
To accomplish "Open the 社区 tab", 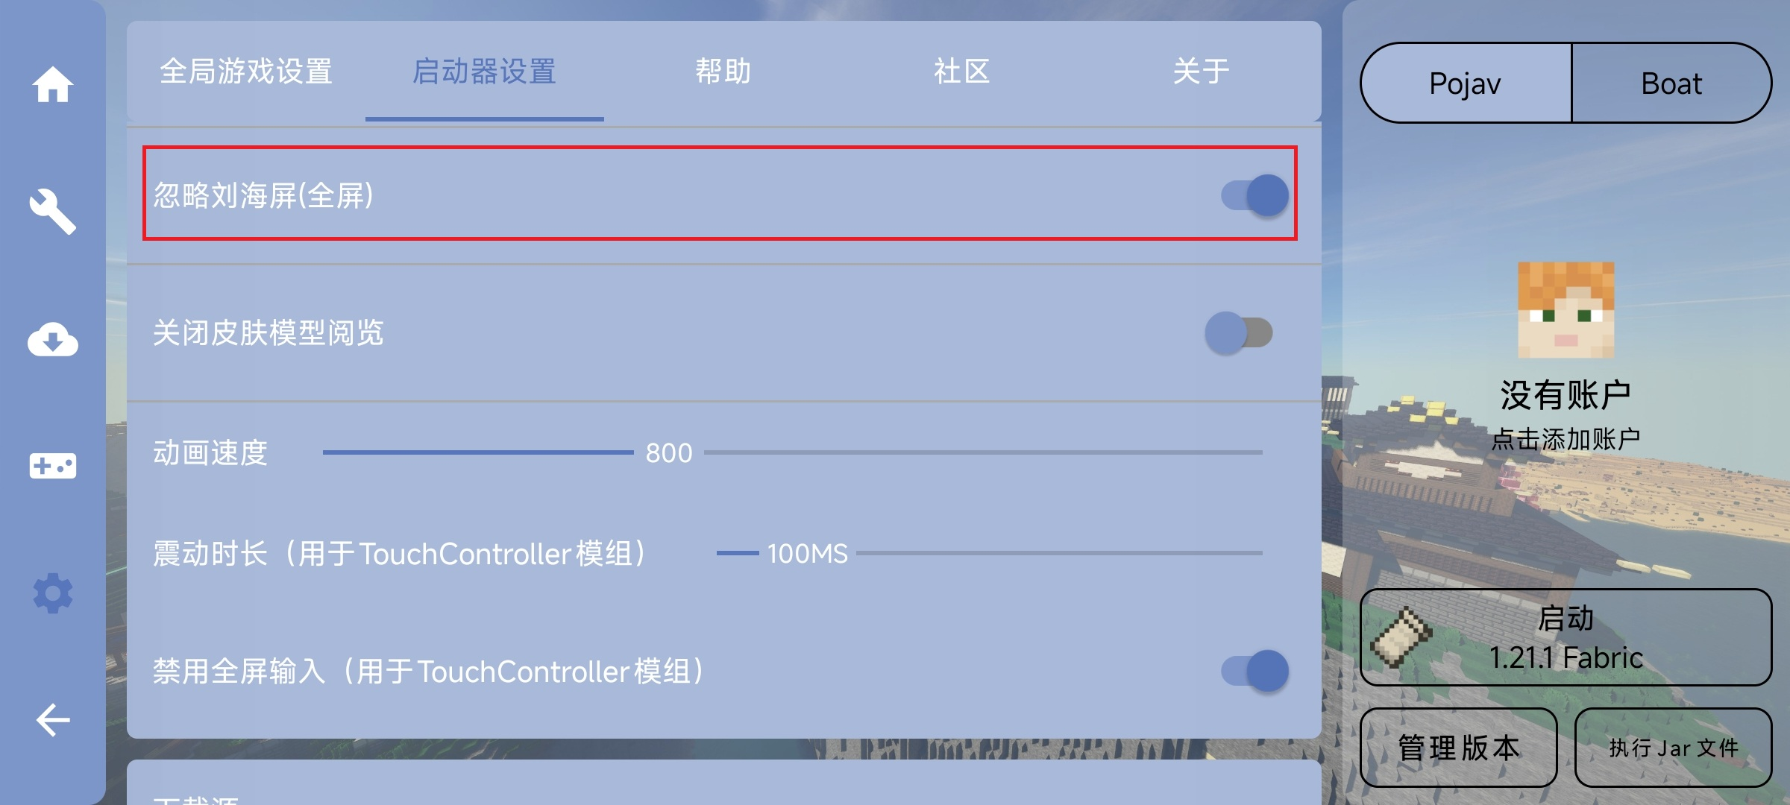I will [x=961, y=72].
